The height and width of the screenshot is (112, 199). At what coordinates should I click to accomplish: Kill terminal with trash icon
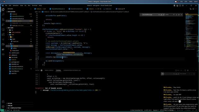(x=188, y=70)
